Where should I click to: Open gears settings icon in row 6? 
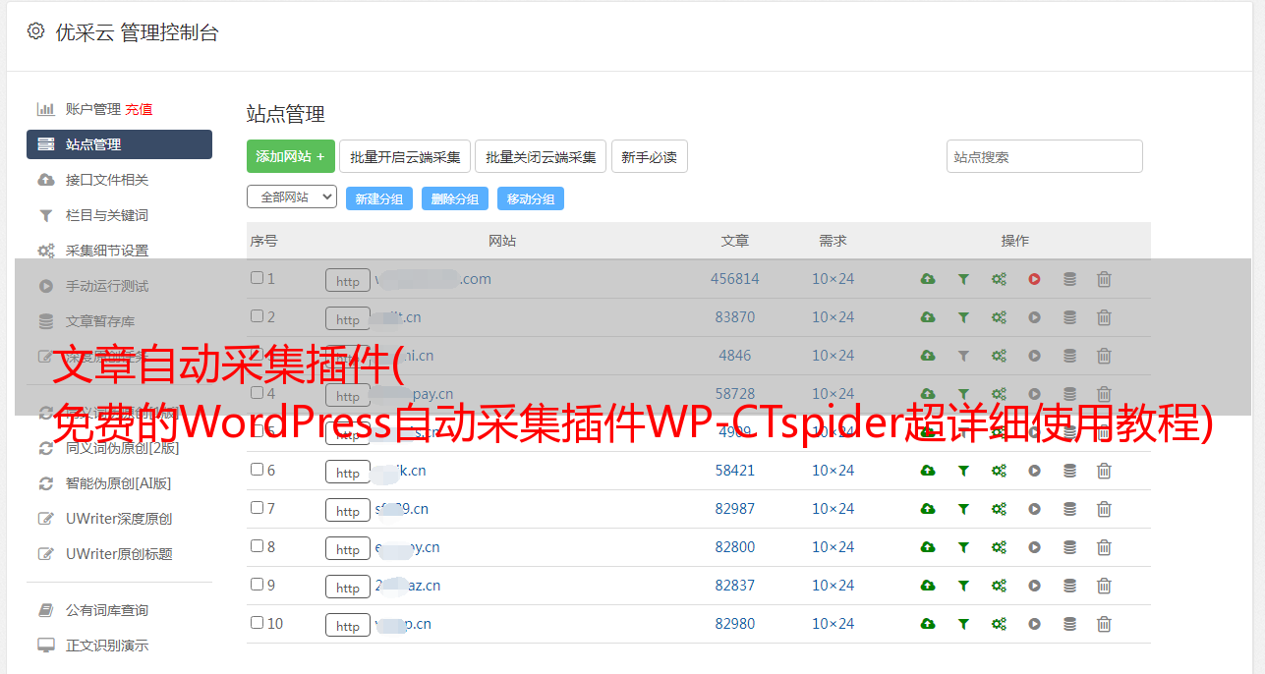click(x=999, y=471)
